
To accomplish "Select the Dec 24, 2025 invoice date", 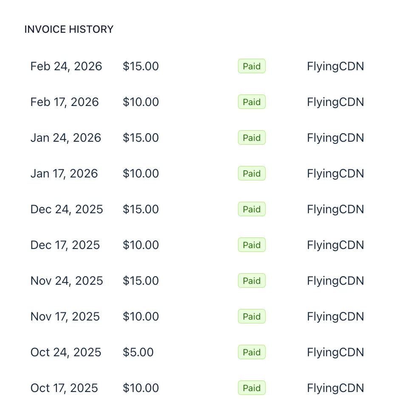I will 67,209.
